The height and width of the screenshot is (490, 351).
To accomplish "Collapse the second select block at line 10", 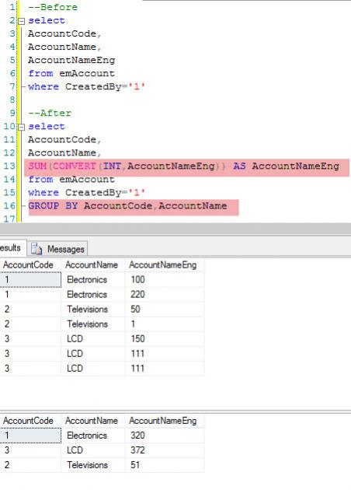I will pyautogui.click(x=22, y=128).
